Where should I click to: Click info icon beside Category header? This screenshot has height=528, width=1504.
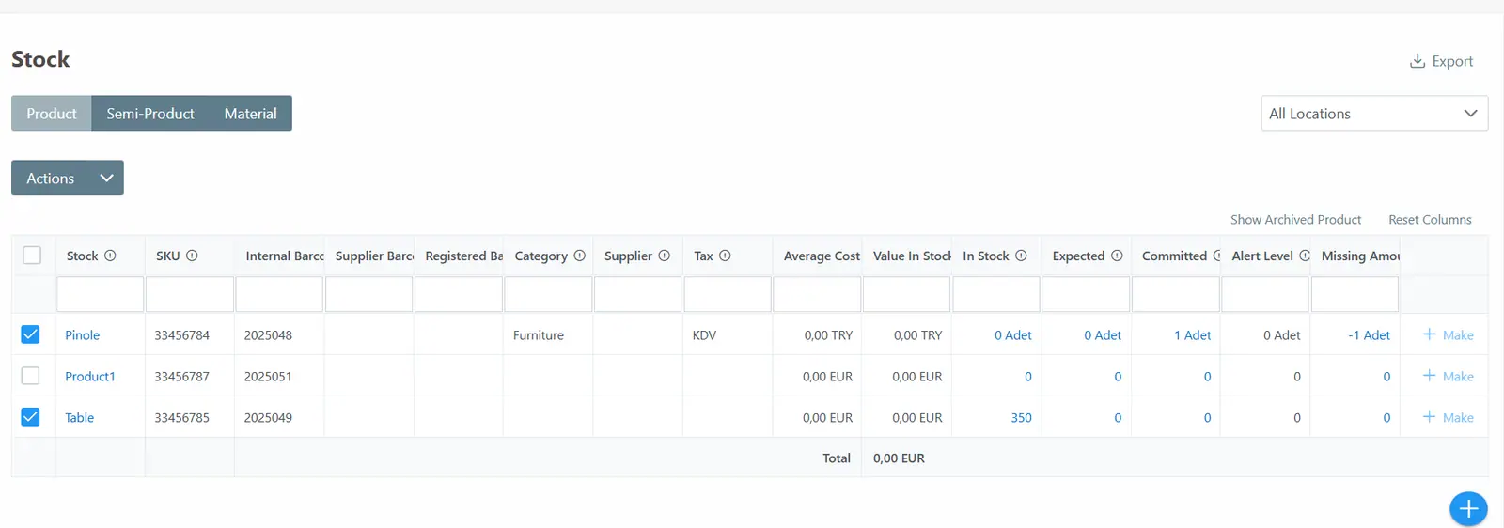point(580,256)
